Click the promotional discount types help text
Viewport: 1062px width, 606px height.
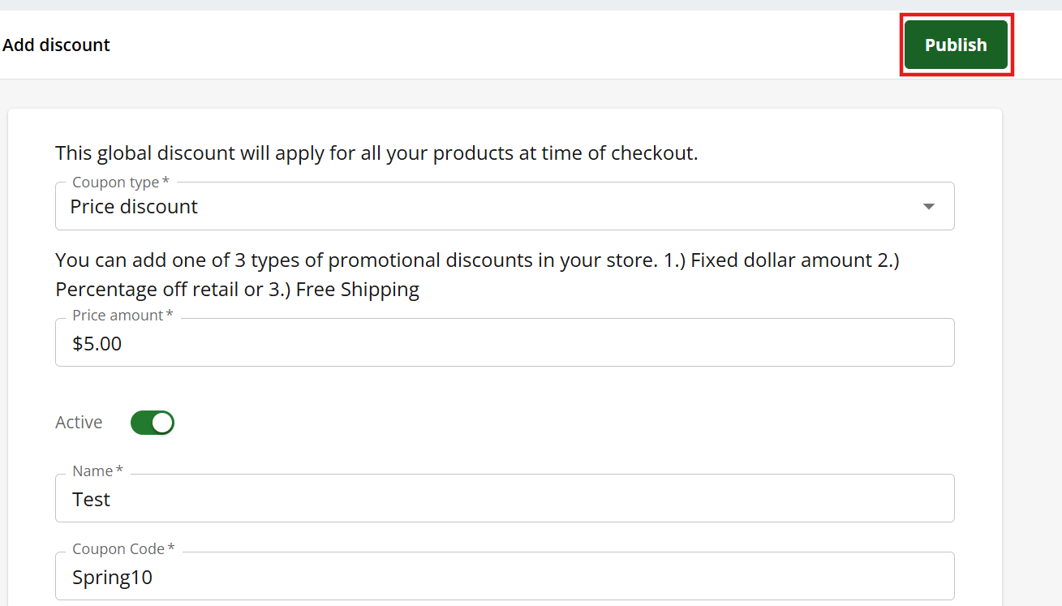coord(477,260)
